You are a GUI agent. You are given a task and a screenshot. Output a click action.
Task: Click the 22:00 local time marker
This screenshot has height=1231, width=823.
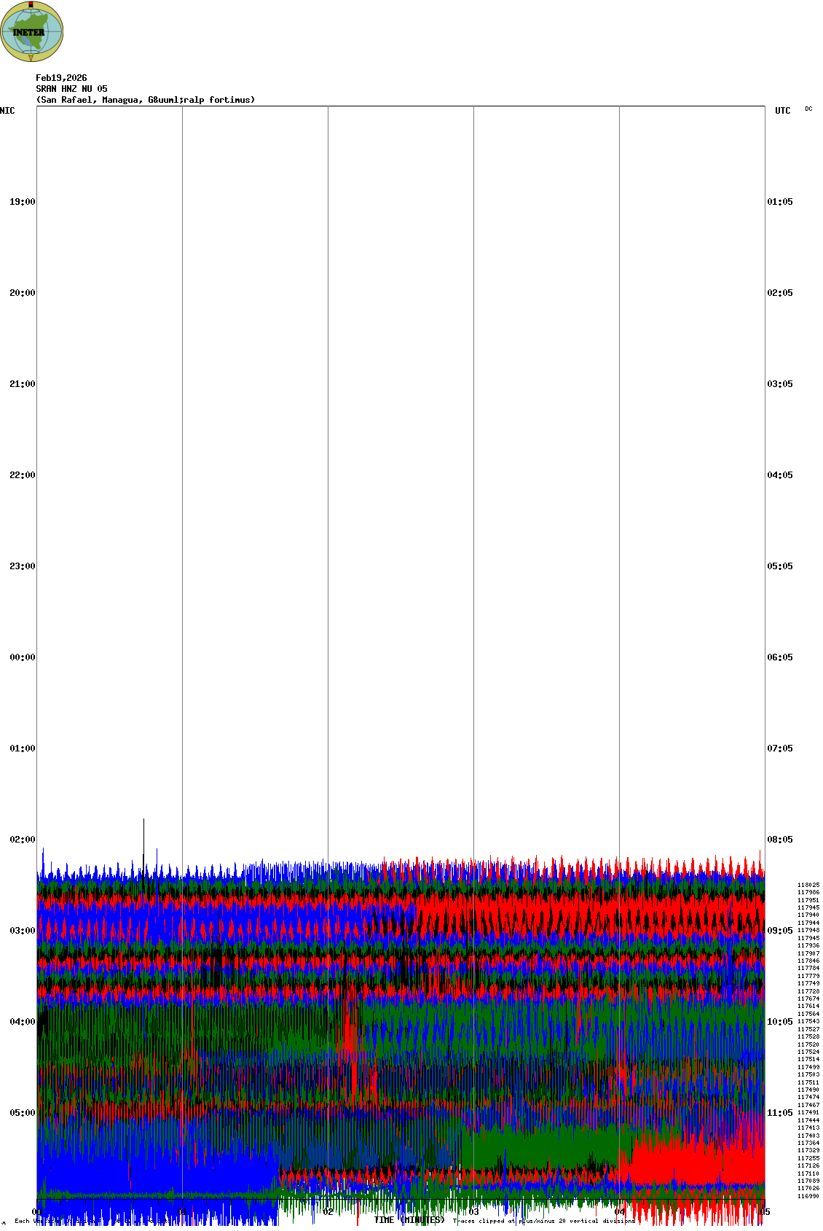click(22, 475)
